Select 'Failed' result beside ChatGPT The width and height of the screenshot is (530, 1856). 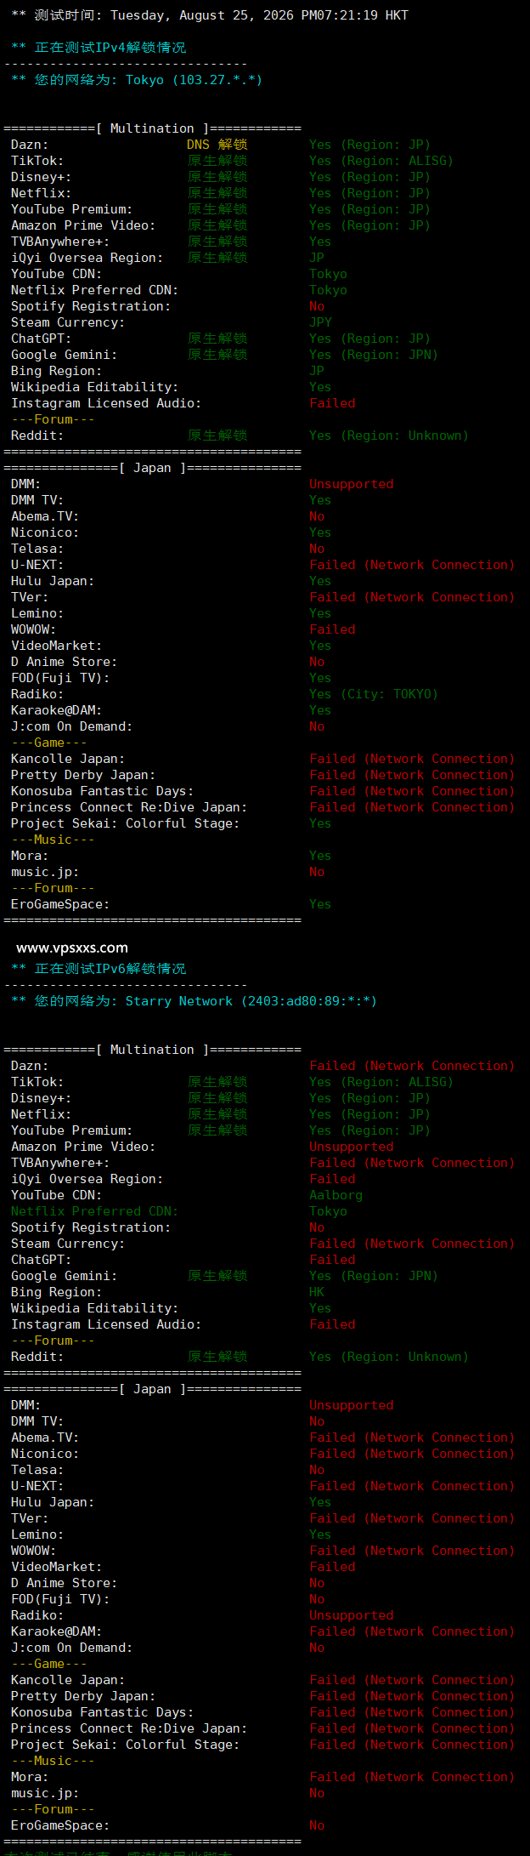coord(332,1260)
